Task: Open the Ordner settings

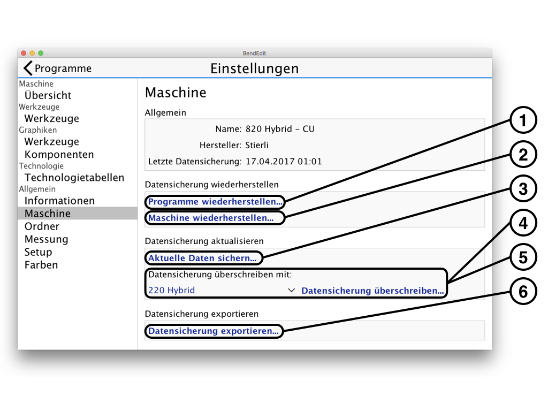Action: click(42, 226)
